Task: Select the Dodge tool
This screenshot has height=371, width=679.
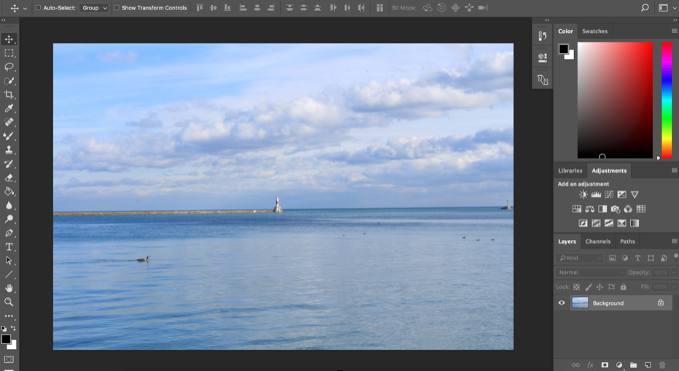Action: (9, 219)
